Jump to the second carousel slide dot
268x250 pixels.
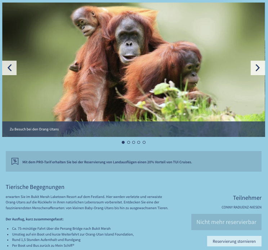(x=129, y=142)
